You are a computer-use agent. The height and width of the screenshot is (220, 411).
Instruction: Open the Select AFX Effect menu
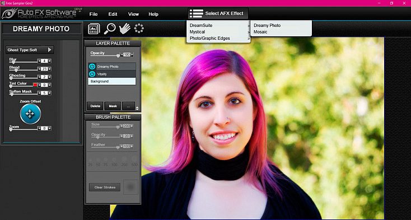coord(218,13)
